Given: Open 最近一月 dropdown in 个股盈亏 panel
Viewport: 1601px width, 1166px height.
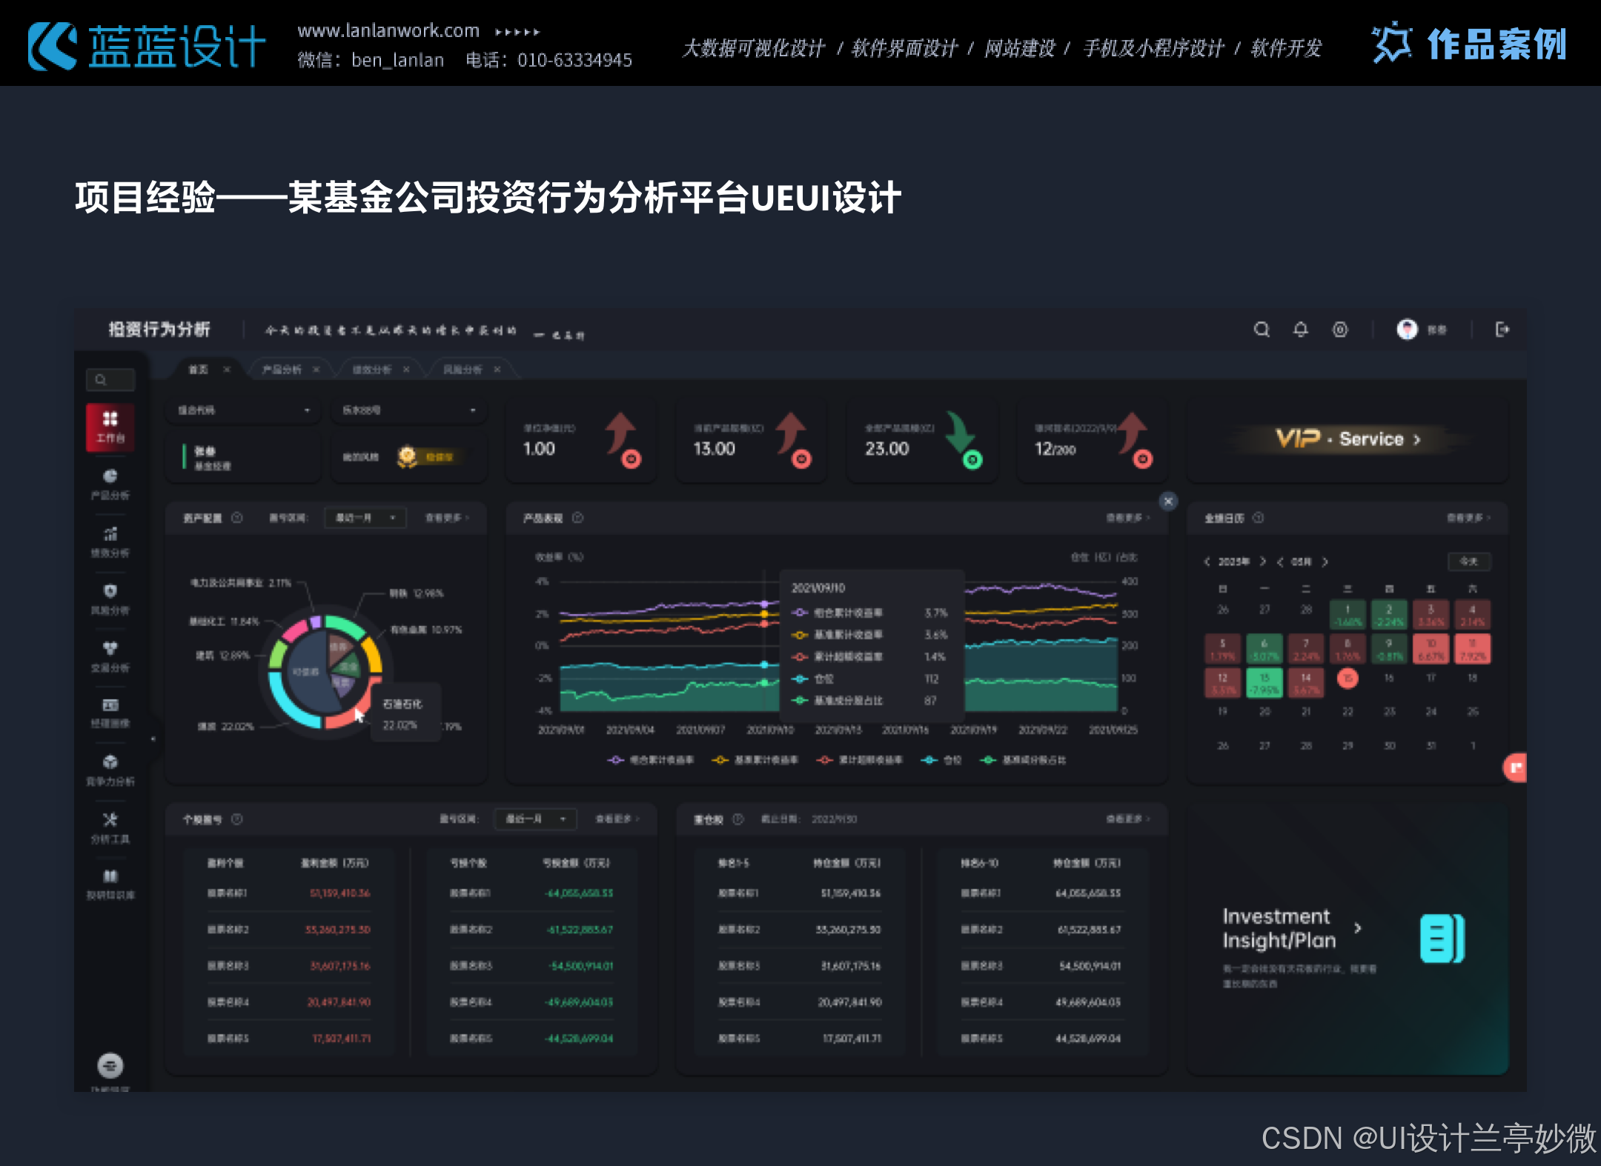Looking at the screenshot, I should tap(534, 819).
